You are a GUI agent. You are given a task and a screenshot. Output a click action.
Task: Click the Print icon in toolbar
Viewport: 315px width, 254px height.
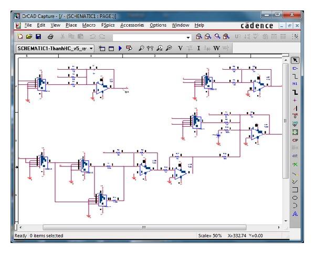(50, 37)
